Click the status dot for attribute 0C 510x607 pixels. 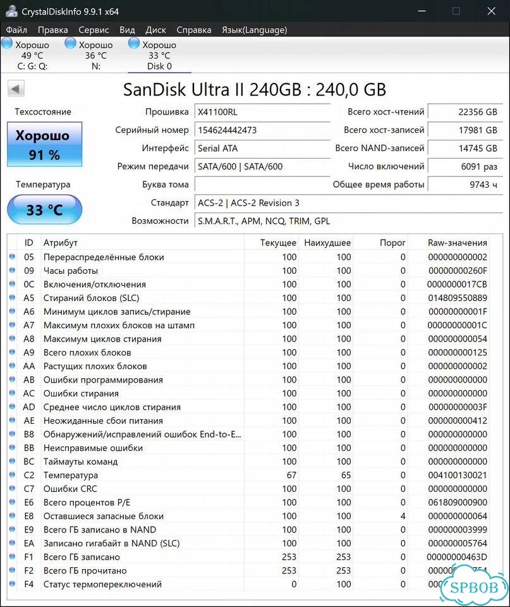click(12, 284)
